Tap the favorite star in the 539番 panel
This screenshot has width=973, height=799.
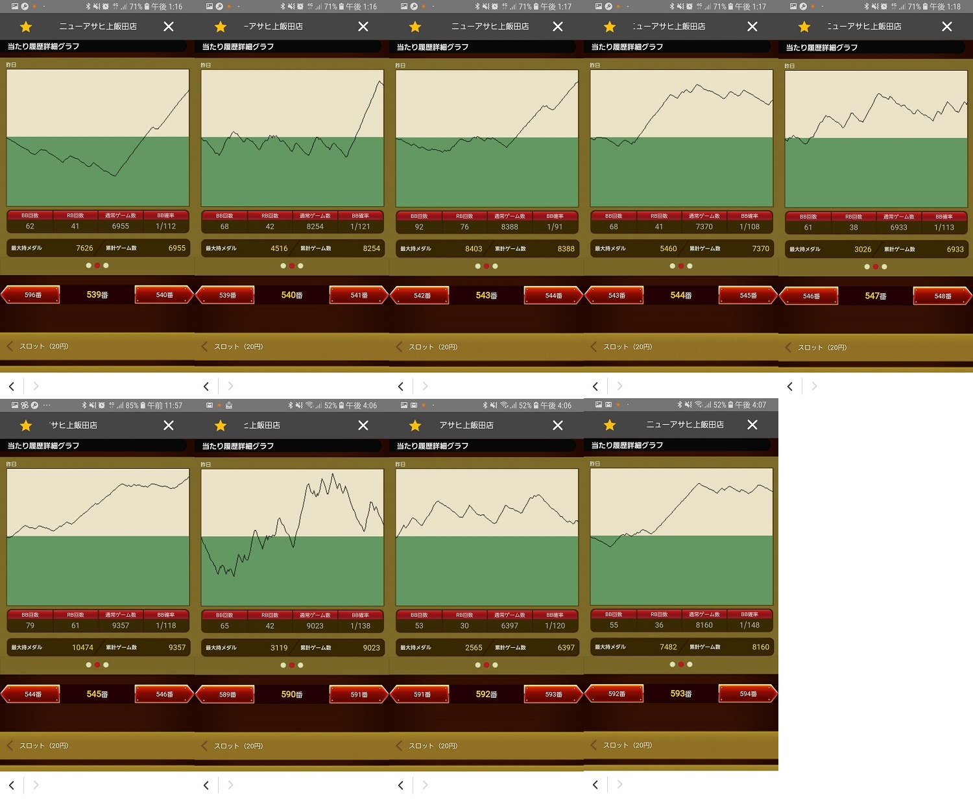(x=26, y=27)
